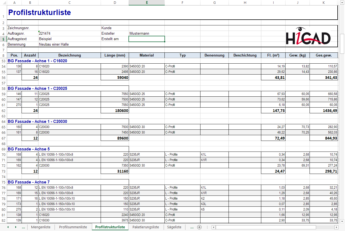Viewport: 345px width, 231px height.
Task: Click the Länge (mm) header cell
Action: pyautogui.click(x=115, y=55)
